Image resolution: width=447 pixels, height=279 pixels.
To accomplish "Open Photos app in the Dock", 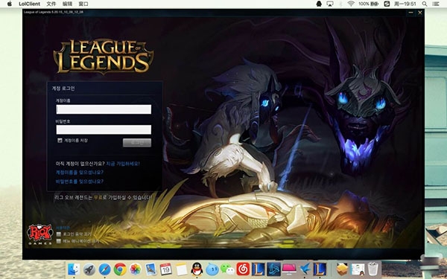I will pyautogui.click(x=136, y=269).
